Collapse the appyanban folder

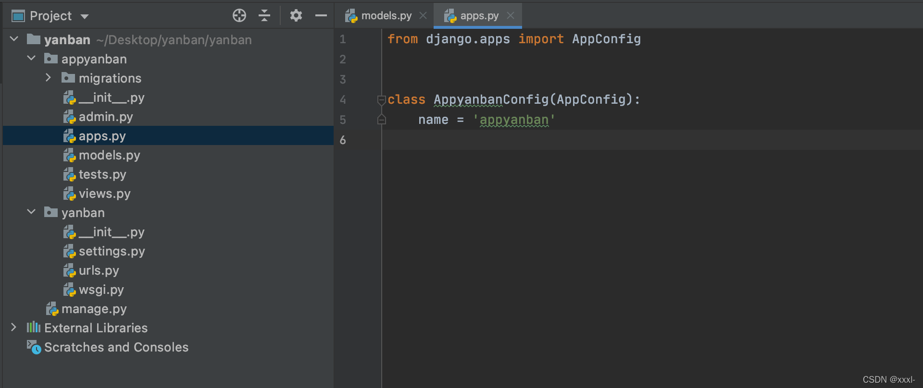coord(31,58)
